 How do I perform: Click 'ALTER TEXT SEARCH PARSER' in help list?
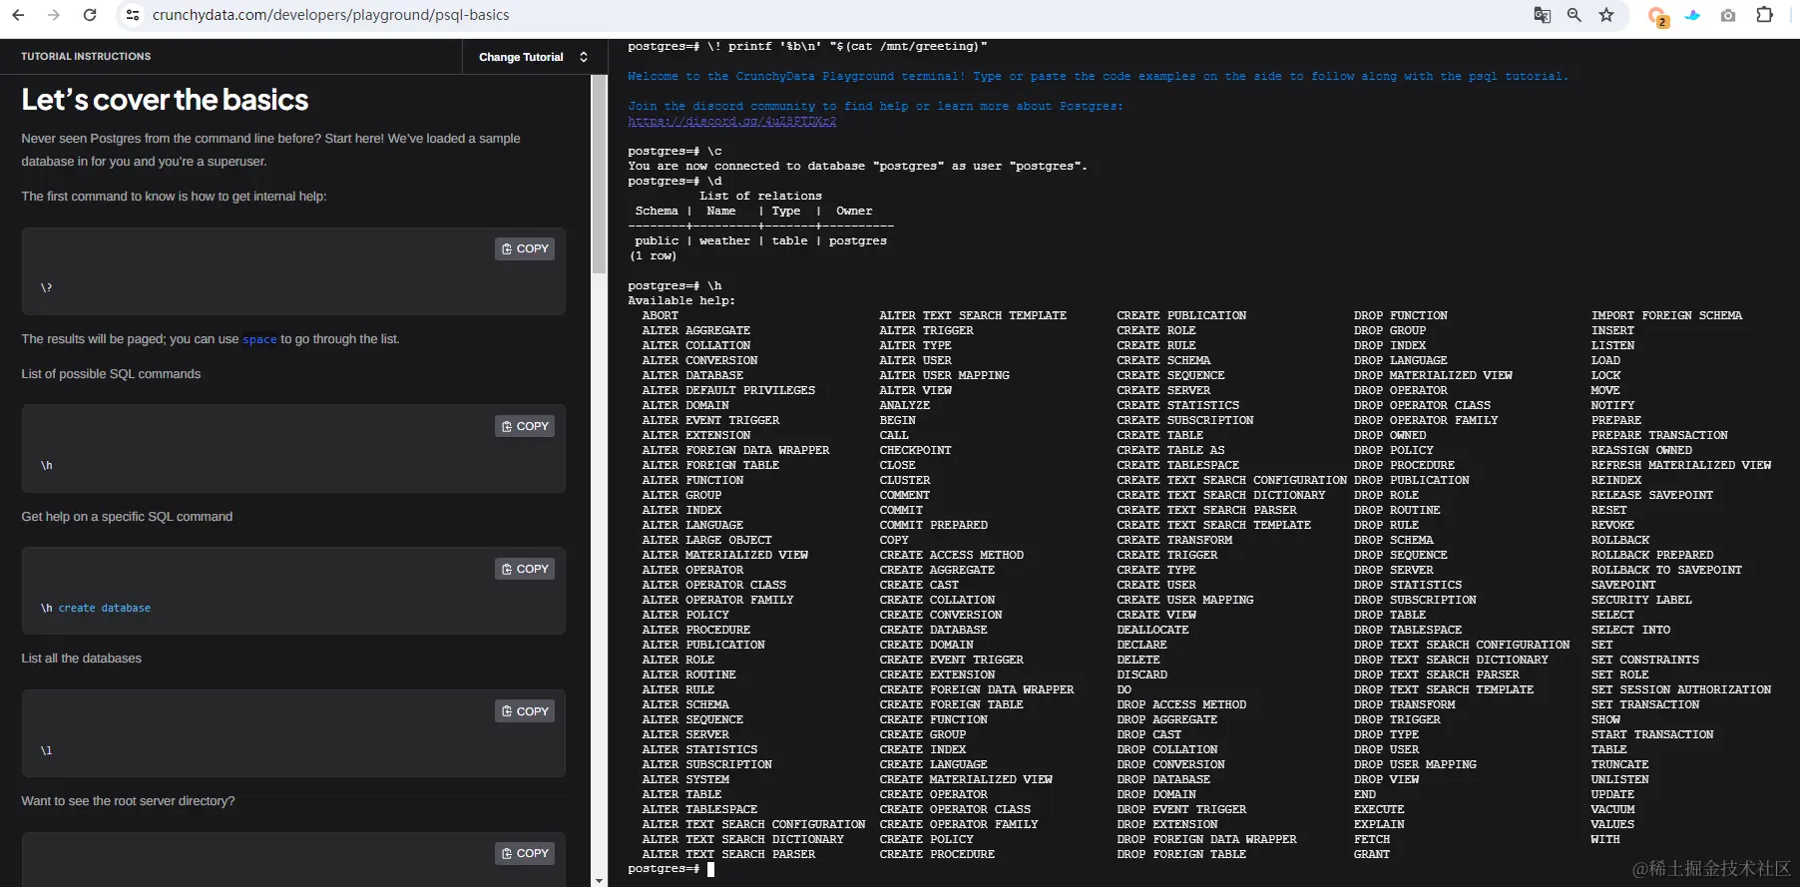(728, 854)
